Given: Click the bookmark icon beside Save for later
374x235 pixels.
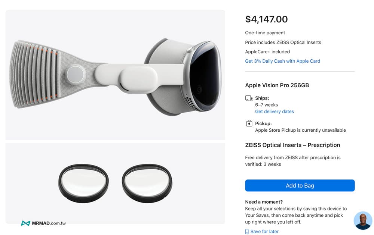Looking at the screenshot, I should click(x=247, y=232).
